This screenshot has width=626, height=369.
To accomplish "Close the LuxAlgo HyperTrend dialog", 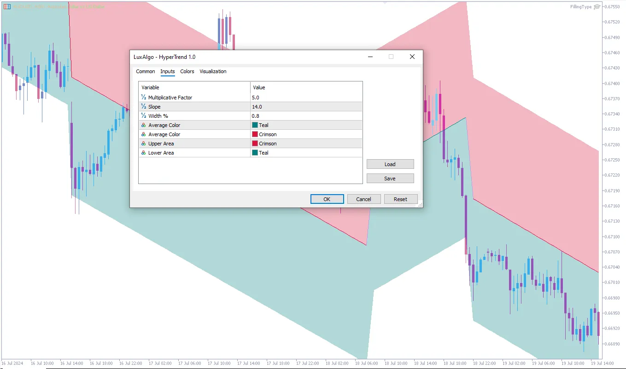I will pyautogui.click(x=412, y=57).
